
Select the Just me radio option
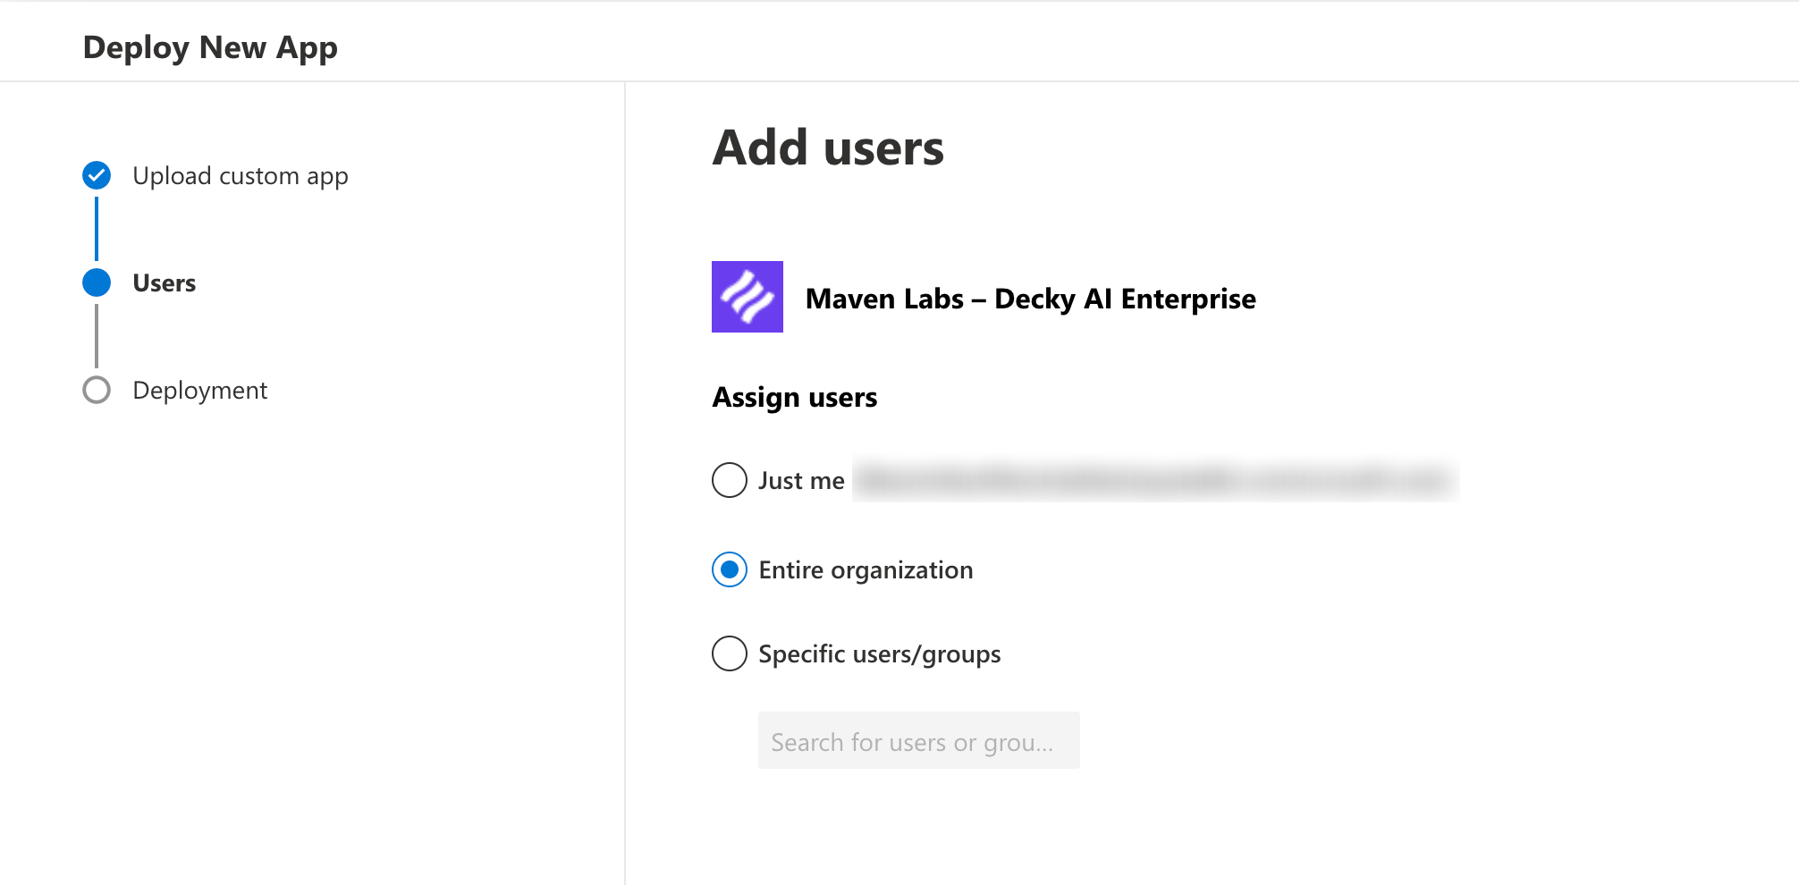730,480
